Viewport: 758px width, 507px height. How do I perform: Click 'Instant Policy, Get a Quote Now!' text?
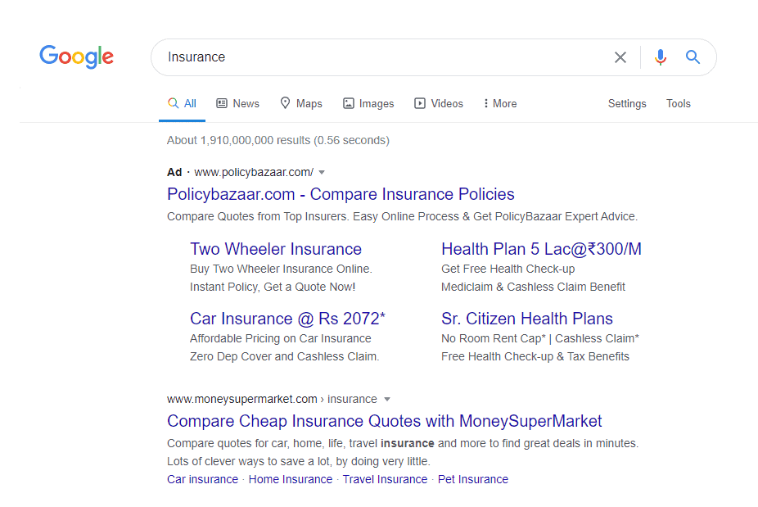pyautogui.click(x=273, y=287)
